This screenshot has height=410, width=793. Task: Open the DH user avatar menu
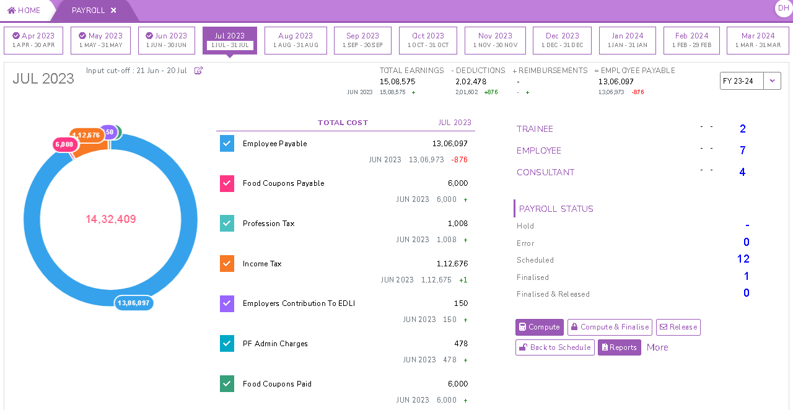point(783,8)
